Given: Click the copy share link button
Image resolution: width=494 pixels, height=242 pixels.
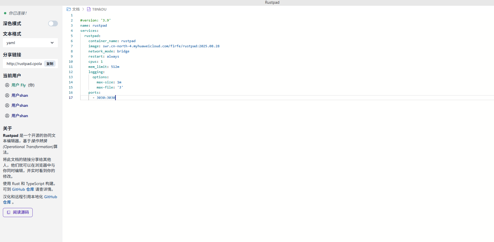Looking at the screenshot, I should pyautogui.click(x=50, y=64).
